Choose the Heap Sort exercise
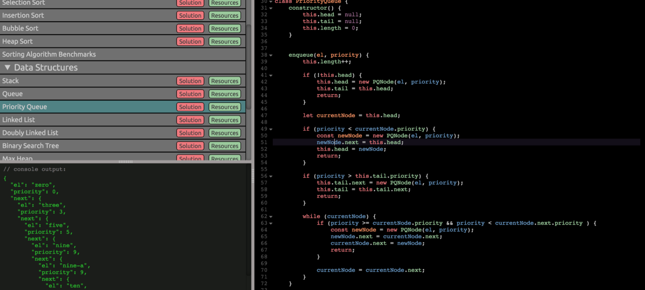This screenshot has height=290, width=645. point(123,41)
